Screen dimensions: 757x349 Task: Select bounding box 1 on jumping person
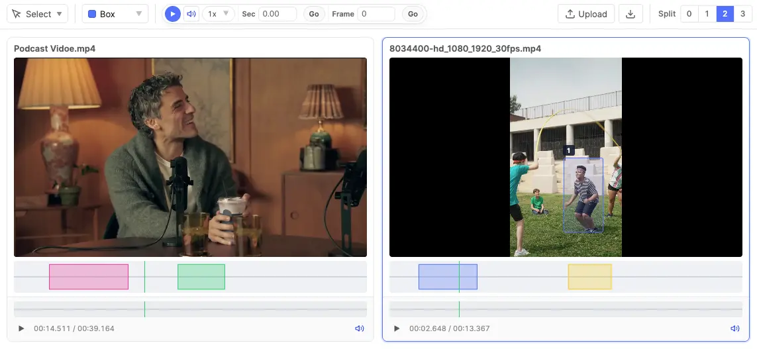(x=583, y=195)
